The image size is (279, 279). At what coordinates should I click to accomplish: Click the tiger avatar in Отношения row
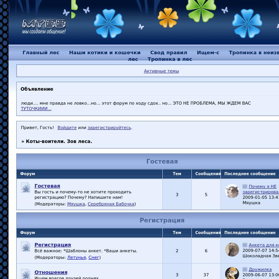[232, 273]
